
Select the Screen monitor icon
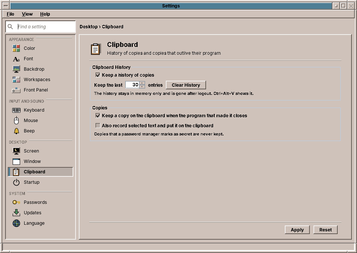16,151
